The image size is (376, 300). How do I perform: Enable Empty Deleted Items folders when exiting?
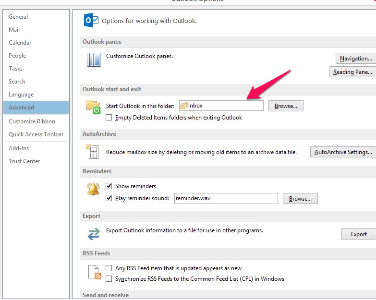(109, 118)
